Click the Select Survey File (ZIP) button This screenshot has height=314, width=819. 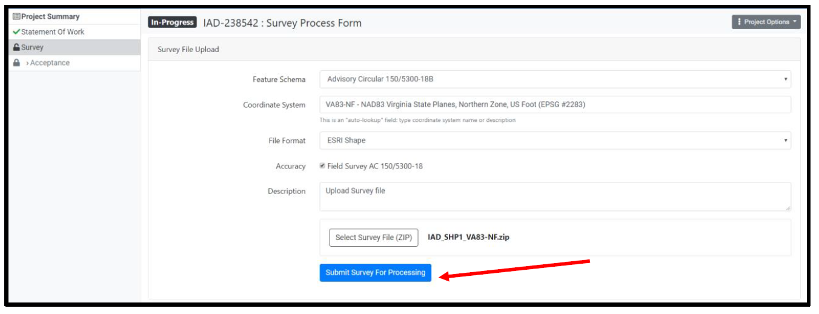[374, 238]
